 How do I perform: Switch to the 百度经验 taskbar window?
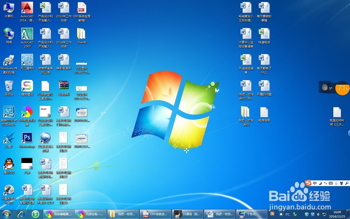tap(90, 214)
